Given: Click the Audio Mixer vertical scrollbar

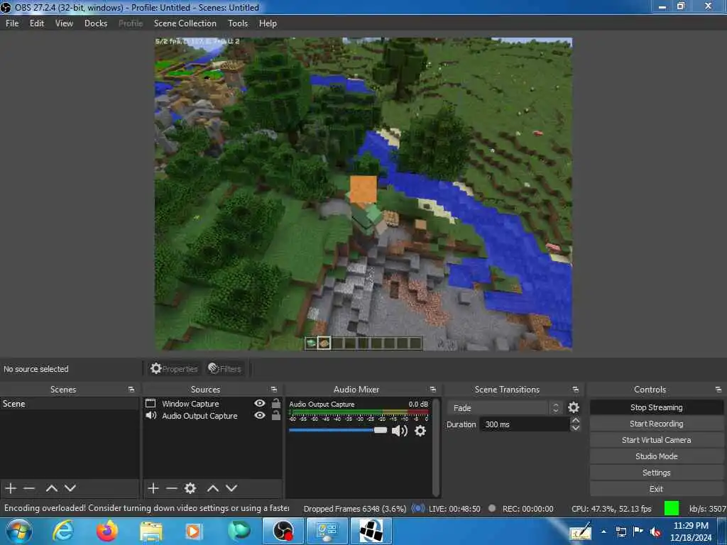Looking at the screenshot, I should (x=436, y=447).
